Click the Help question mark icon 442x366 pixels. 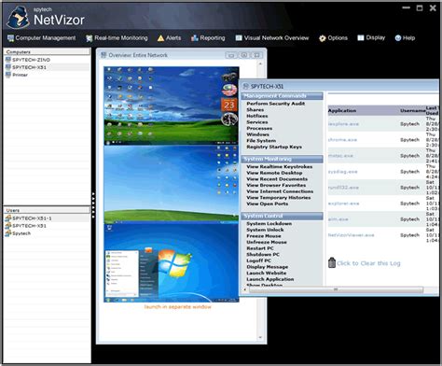[398, 38]
